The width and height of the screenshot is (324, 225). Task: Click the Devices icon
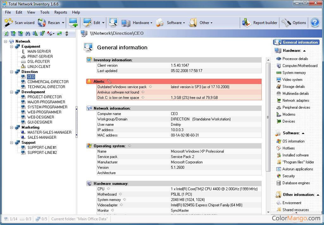(279, 121)
